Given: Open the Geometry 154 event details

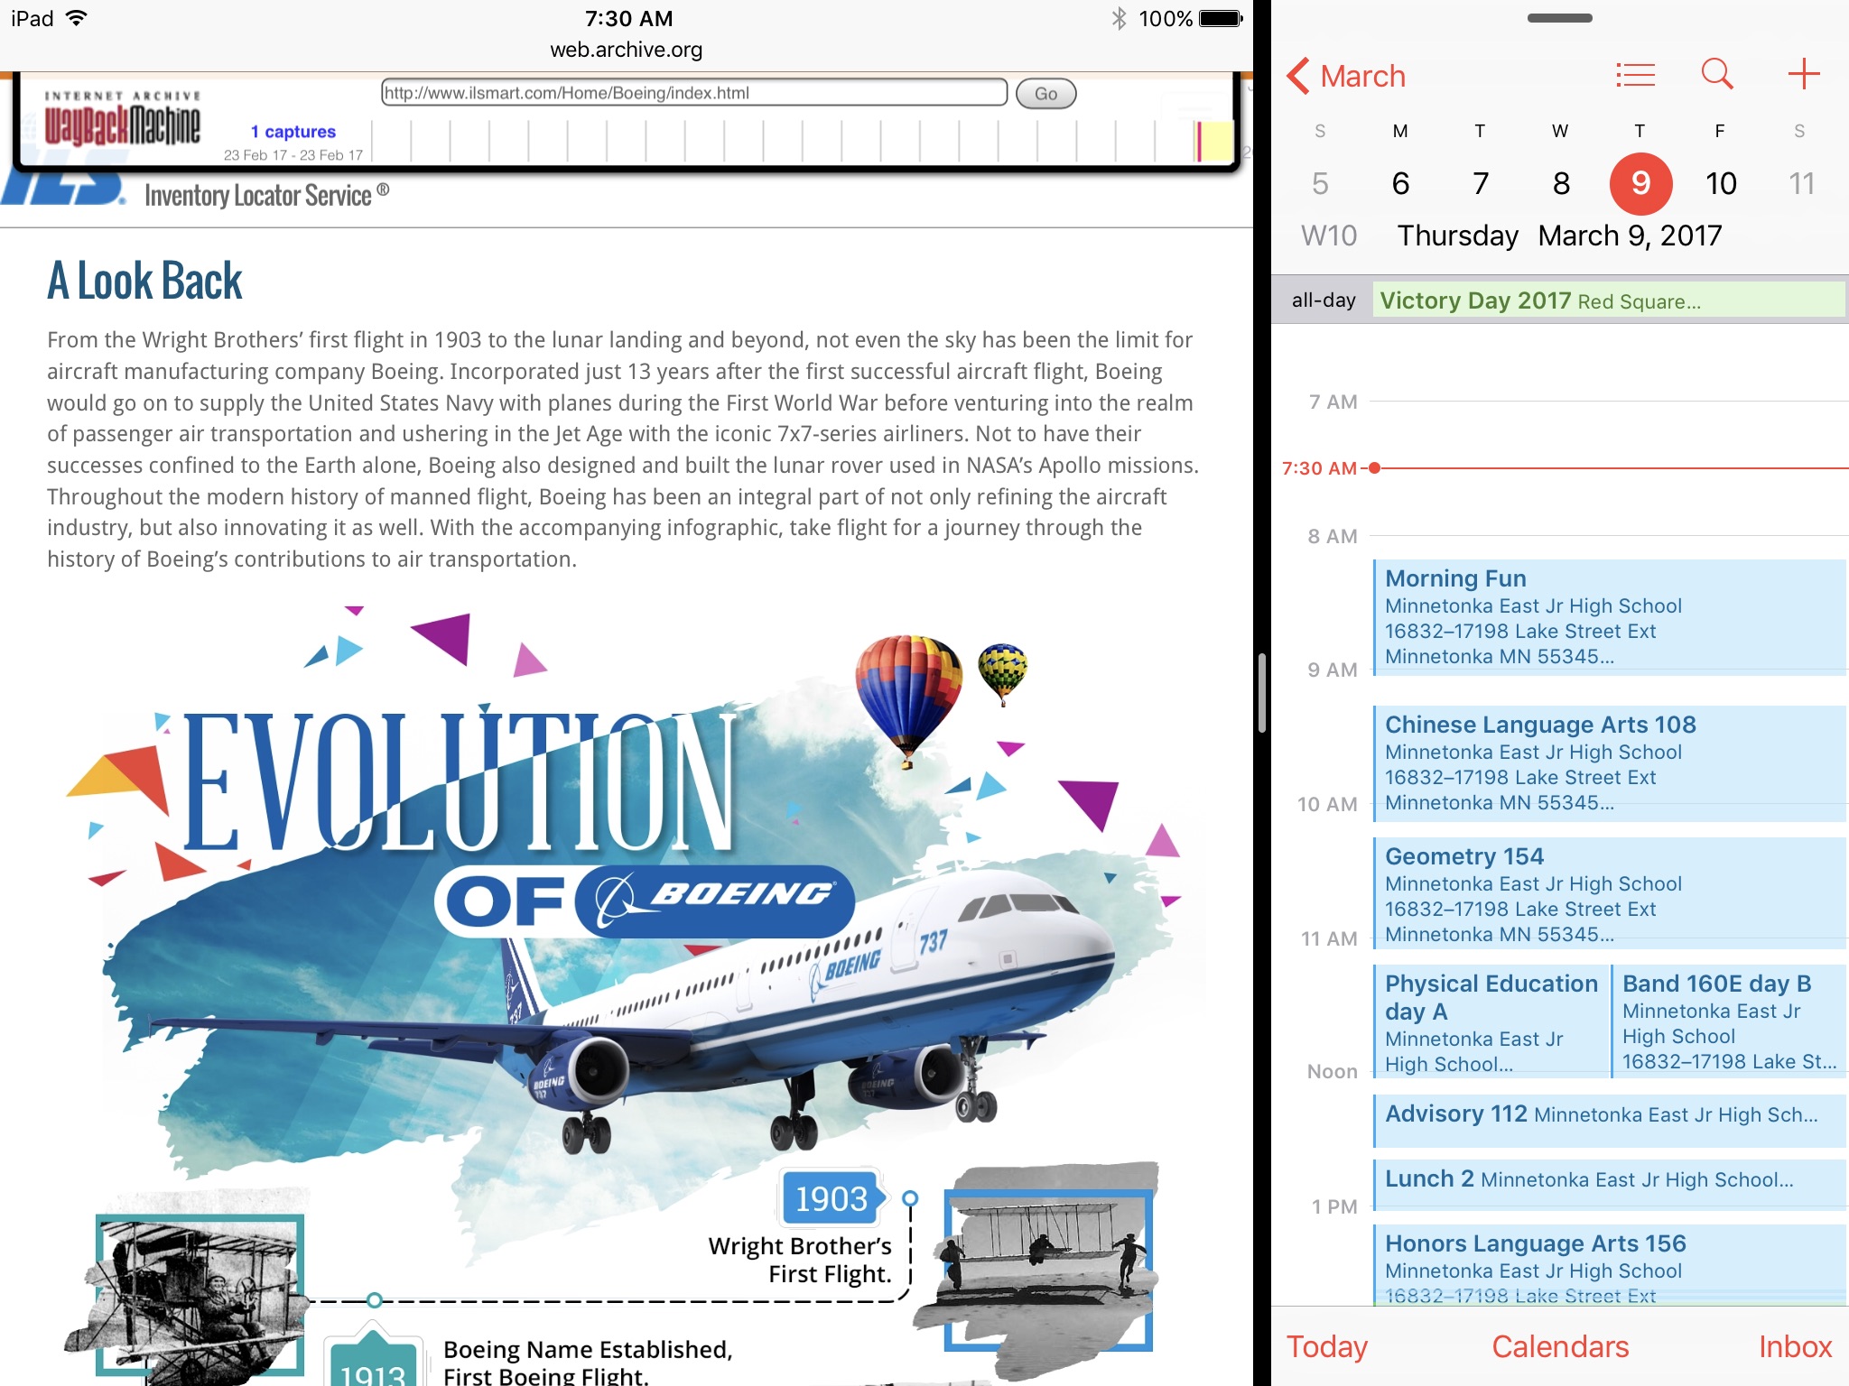Looking at the screenshot, I should click(1607, 893).
